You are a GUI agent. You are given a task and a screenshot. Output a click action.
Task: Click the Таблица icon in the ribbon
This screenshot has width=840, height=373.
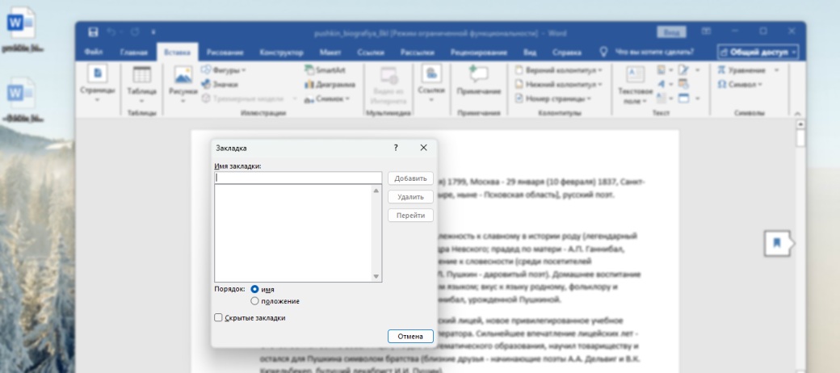click(142, 77)
